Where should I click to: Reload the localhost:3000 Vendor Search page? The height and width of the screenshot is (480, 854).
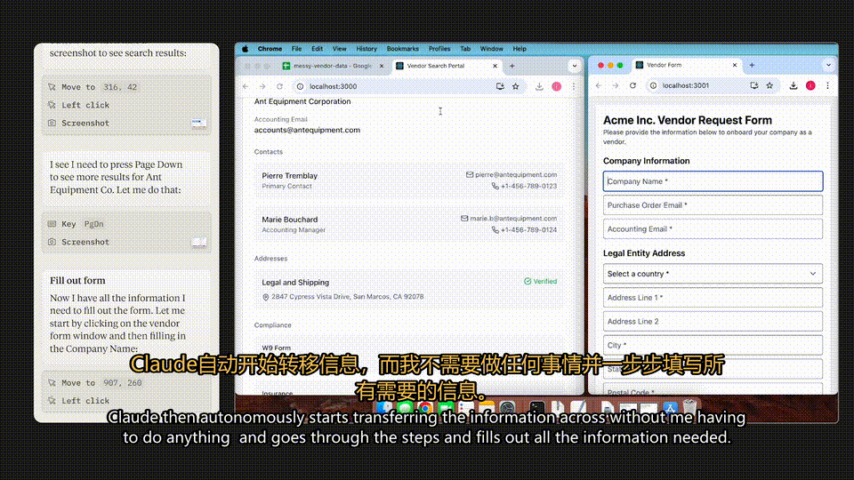(x=279, y=86)
